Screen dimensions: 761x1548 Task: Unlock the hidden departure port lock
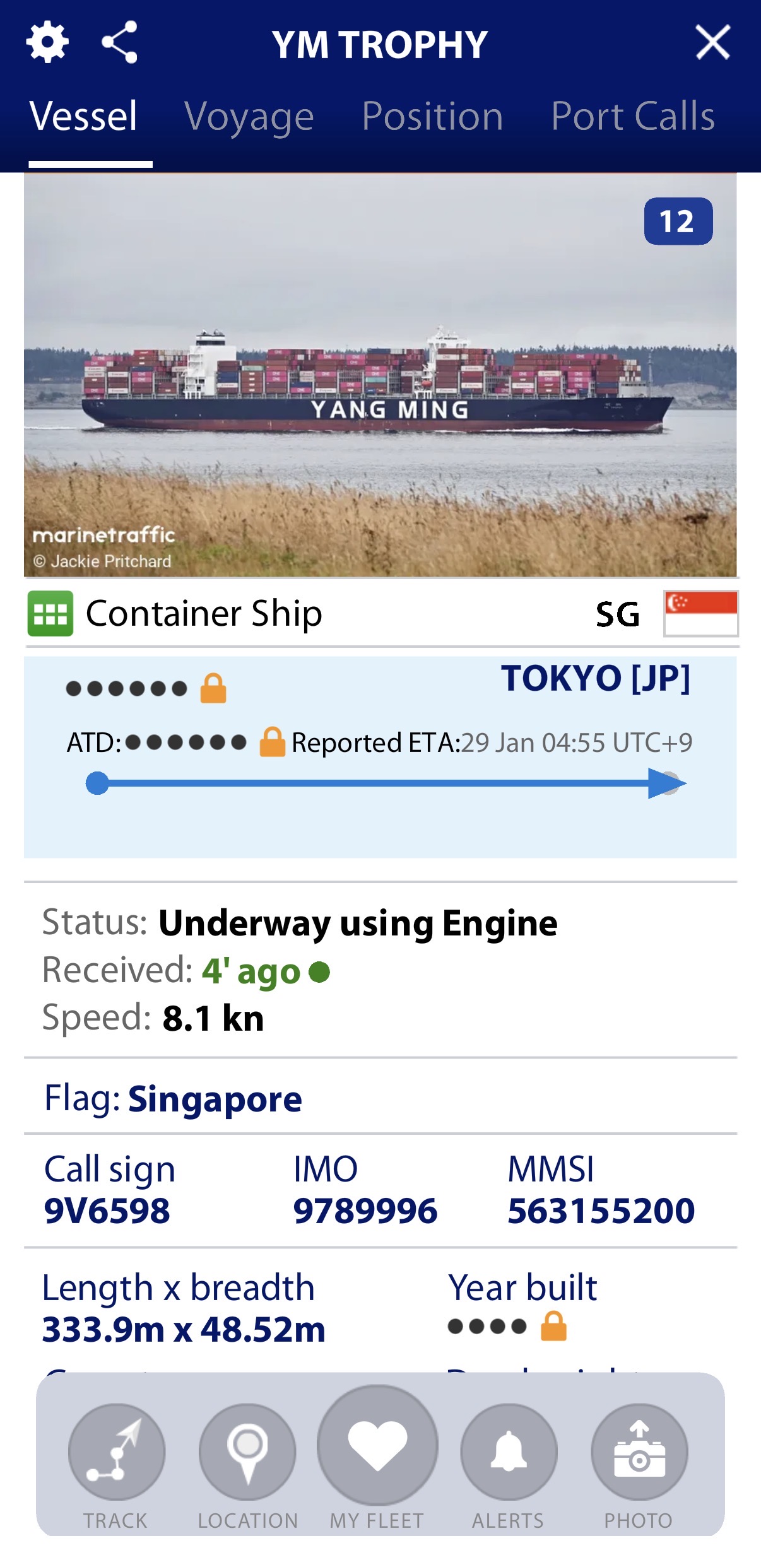point(213,688)
